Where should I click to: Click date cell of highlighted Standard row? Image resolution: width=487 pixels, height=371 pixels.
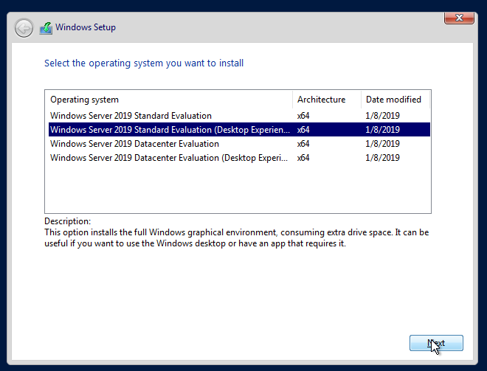click(x=382, y=130)
